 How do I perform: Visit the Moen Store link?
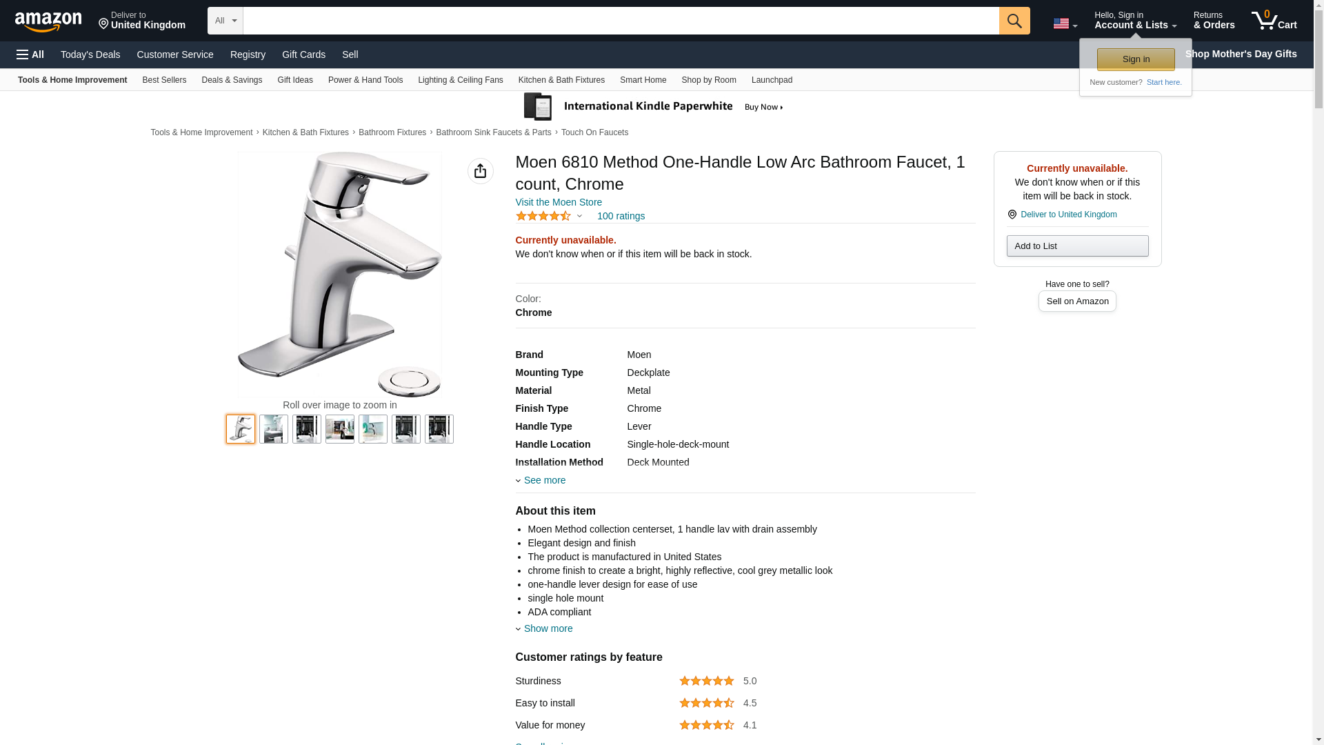(x=559, y=202)
